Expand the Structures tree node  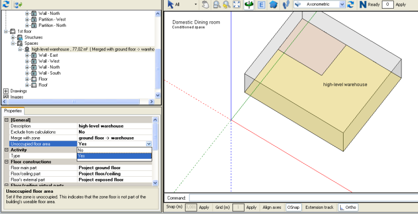(x=13, y=37)
